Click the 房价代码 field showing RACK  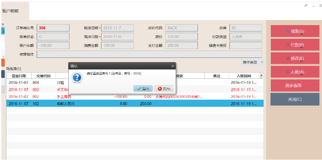pyautogui.click(x=182, y=28)
